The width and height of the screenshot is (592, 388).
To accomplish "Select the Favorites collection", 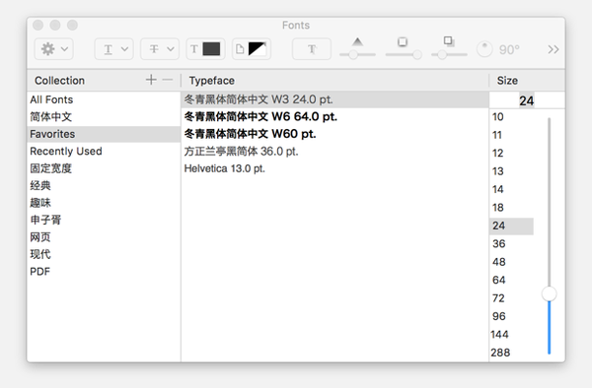I will click(104, 134).
